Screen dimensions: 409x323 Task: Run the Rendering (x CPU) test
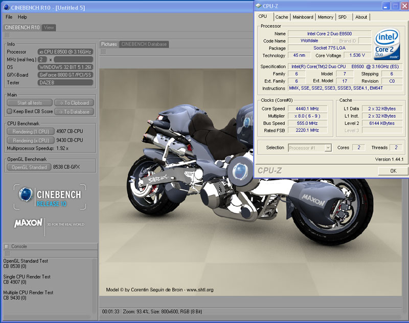pos(31,140)
